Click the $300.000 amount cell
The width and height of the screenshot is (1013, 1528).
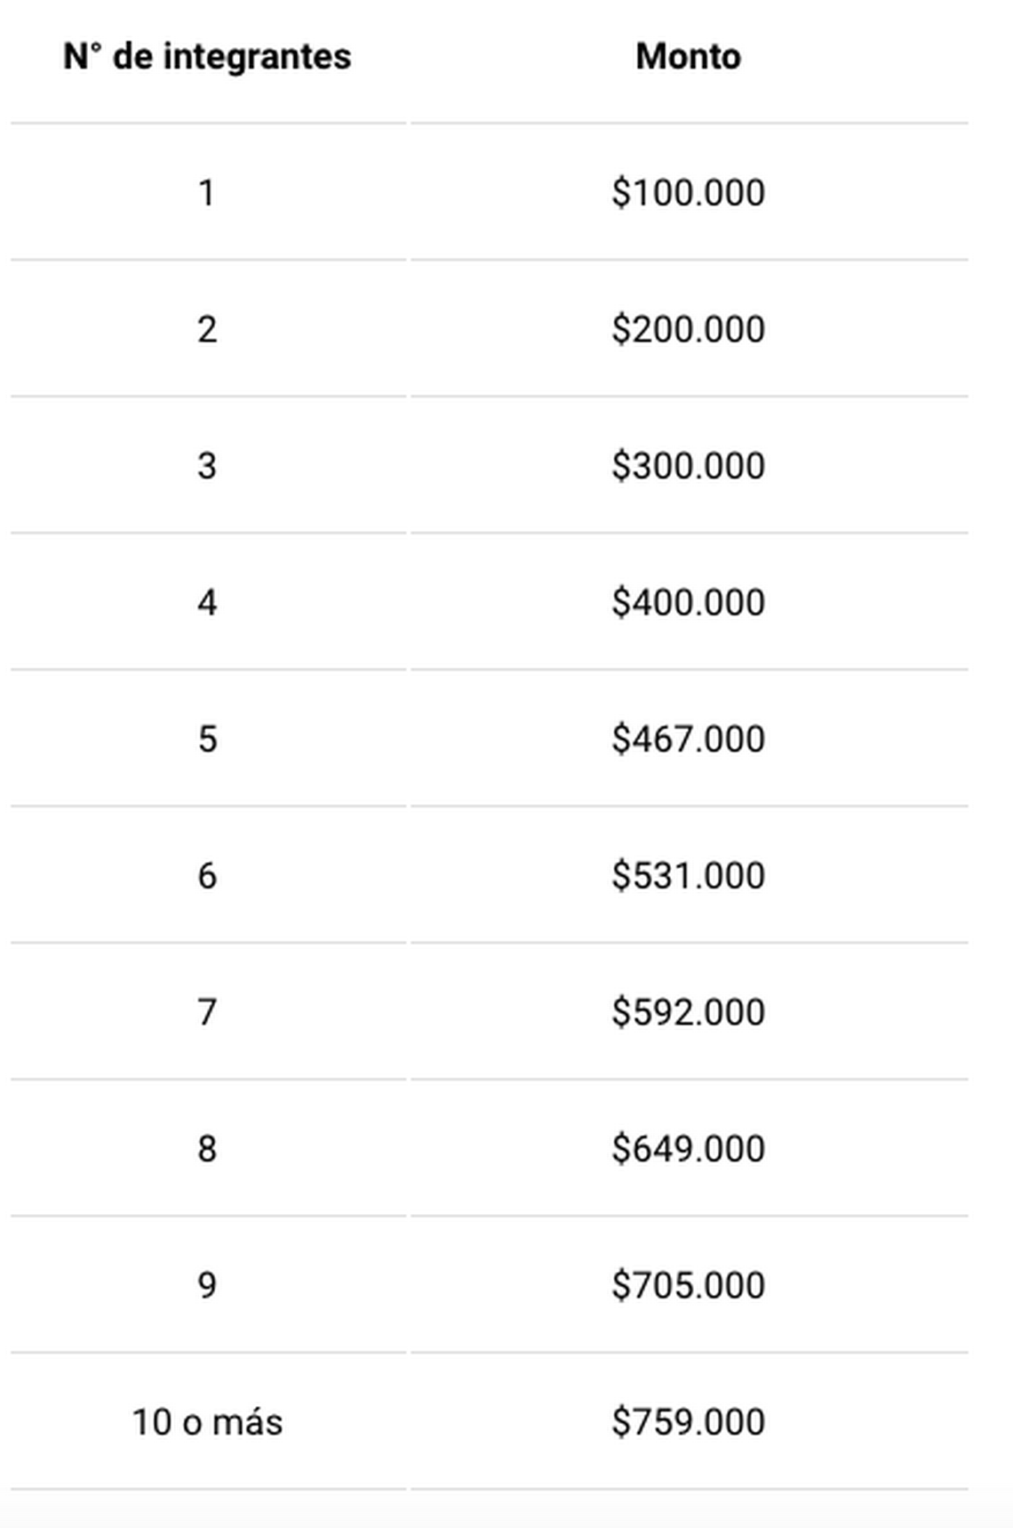tap(689, 466)
